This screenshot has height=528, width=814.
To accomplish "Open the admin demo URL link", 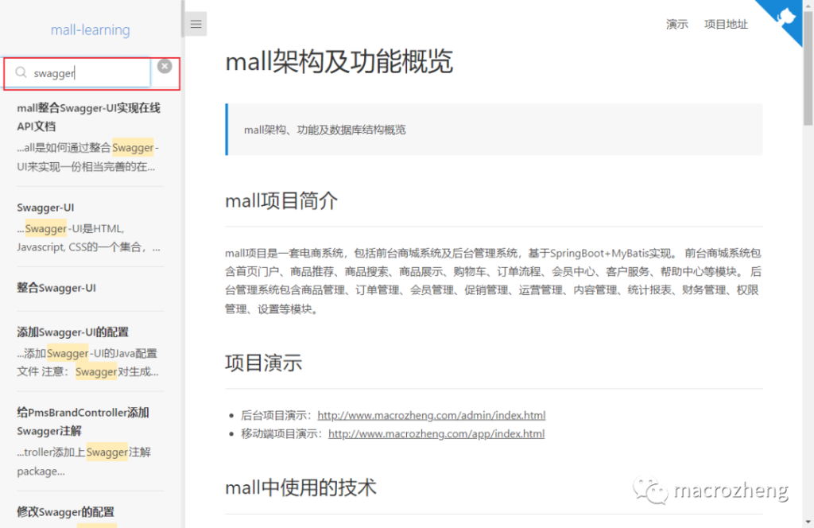I will pos(432,415).
